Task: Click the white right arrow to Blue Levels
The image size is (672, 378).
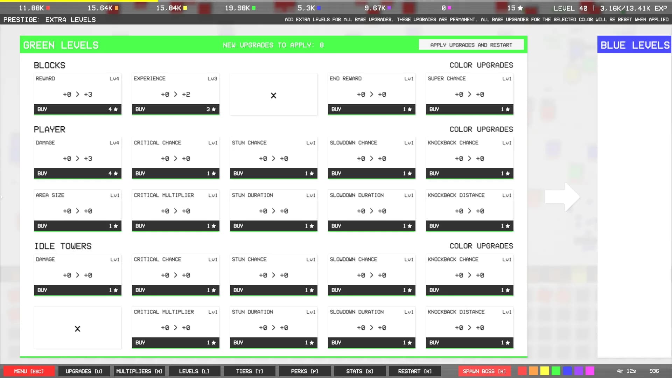Action: pos(562,197)
